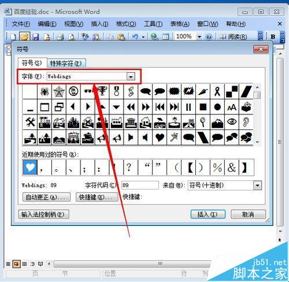The height and width of the screenshot is (282, 289).
Task: Open the 帮助(H) menu
Action: click(x=236, y=24)
